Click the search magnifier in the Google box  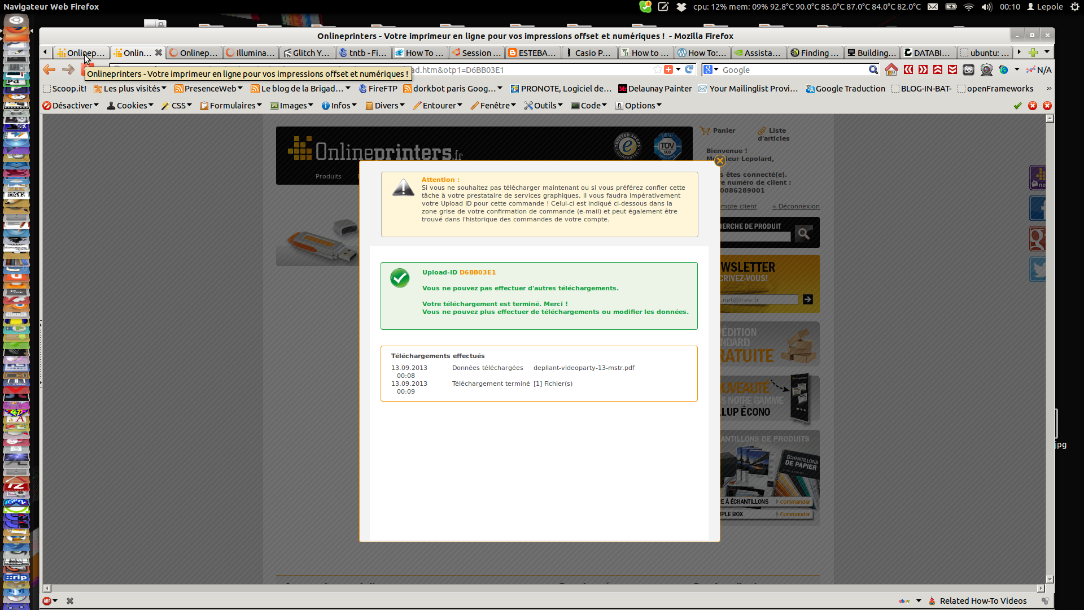click(873, 69)
